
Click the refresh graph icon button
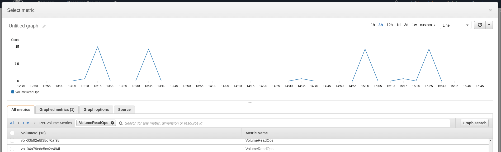pos(480,25)
